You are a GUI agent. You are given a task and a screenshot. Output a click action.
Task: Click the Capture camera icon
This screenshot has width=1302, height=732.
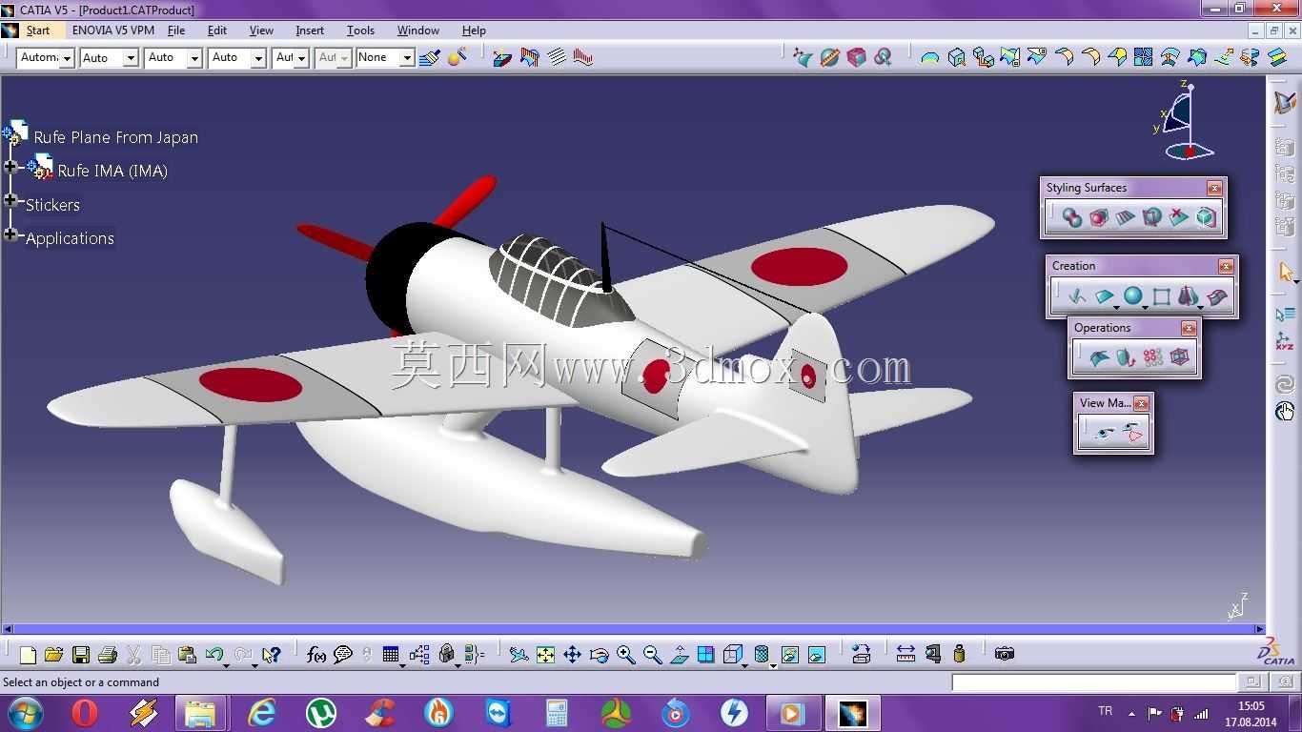pos(1004,654)
